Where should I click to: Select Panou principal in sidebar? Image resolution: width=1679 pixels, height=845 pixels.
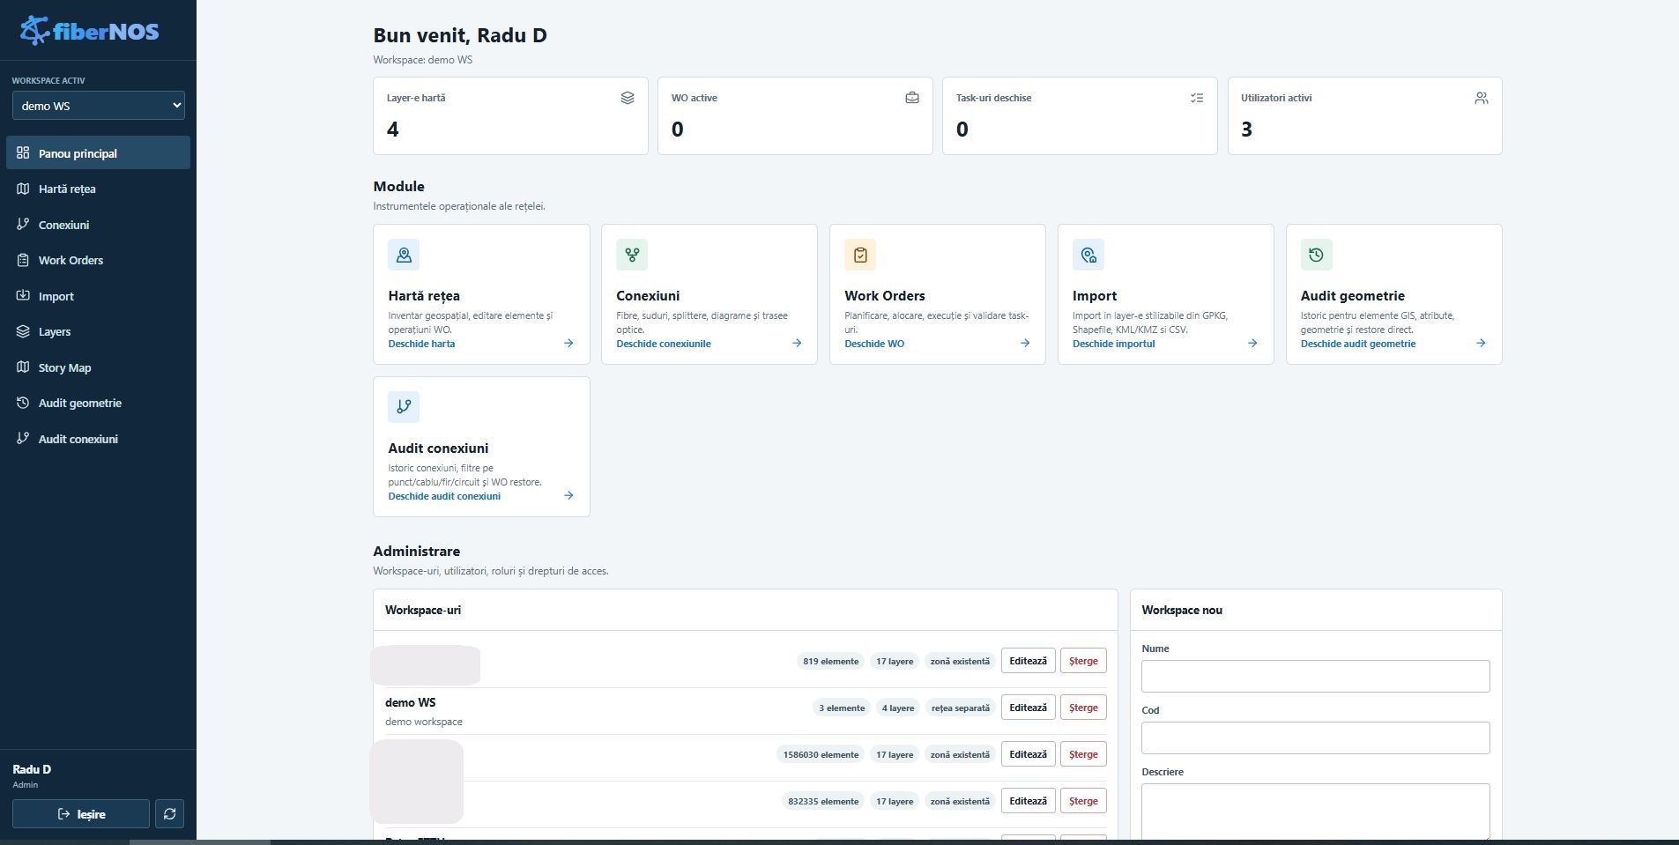[98, 152]
